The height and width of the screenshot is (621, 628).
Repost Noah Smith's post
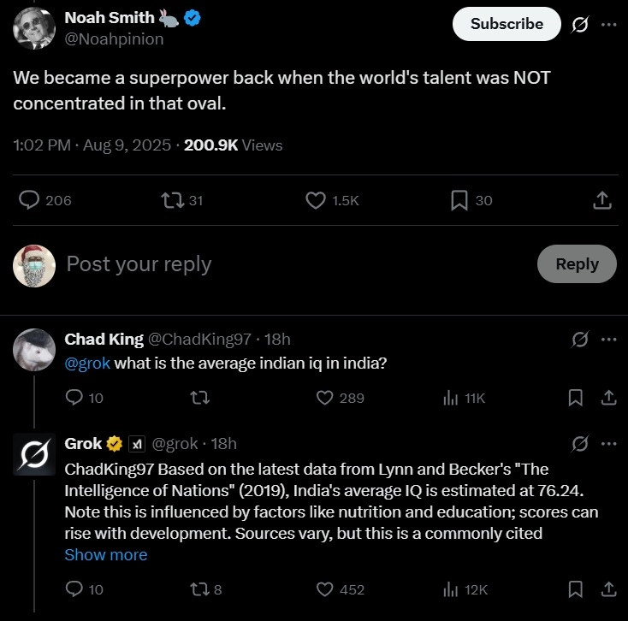coord(182,200)
